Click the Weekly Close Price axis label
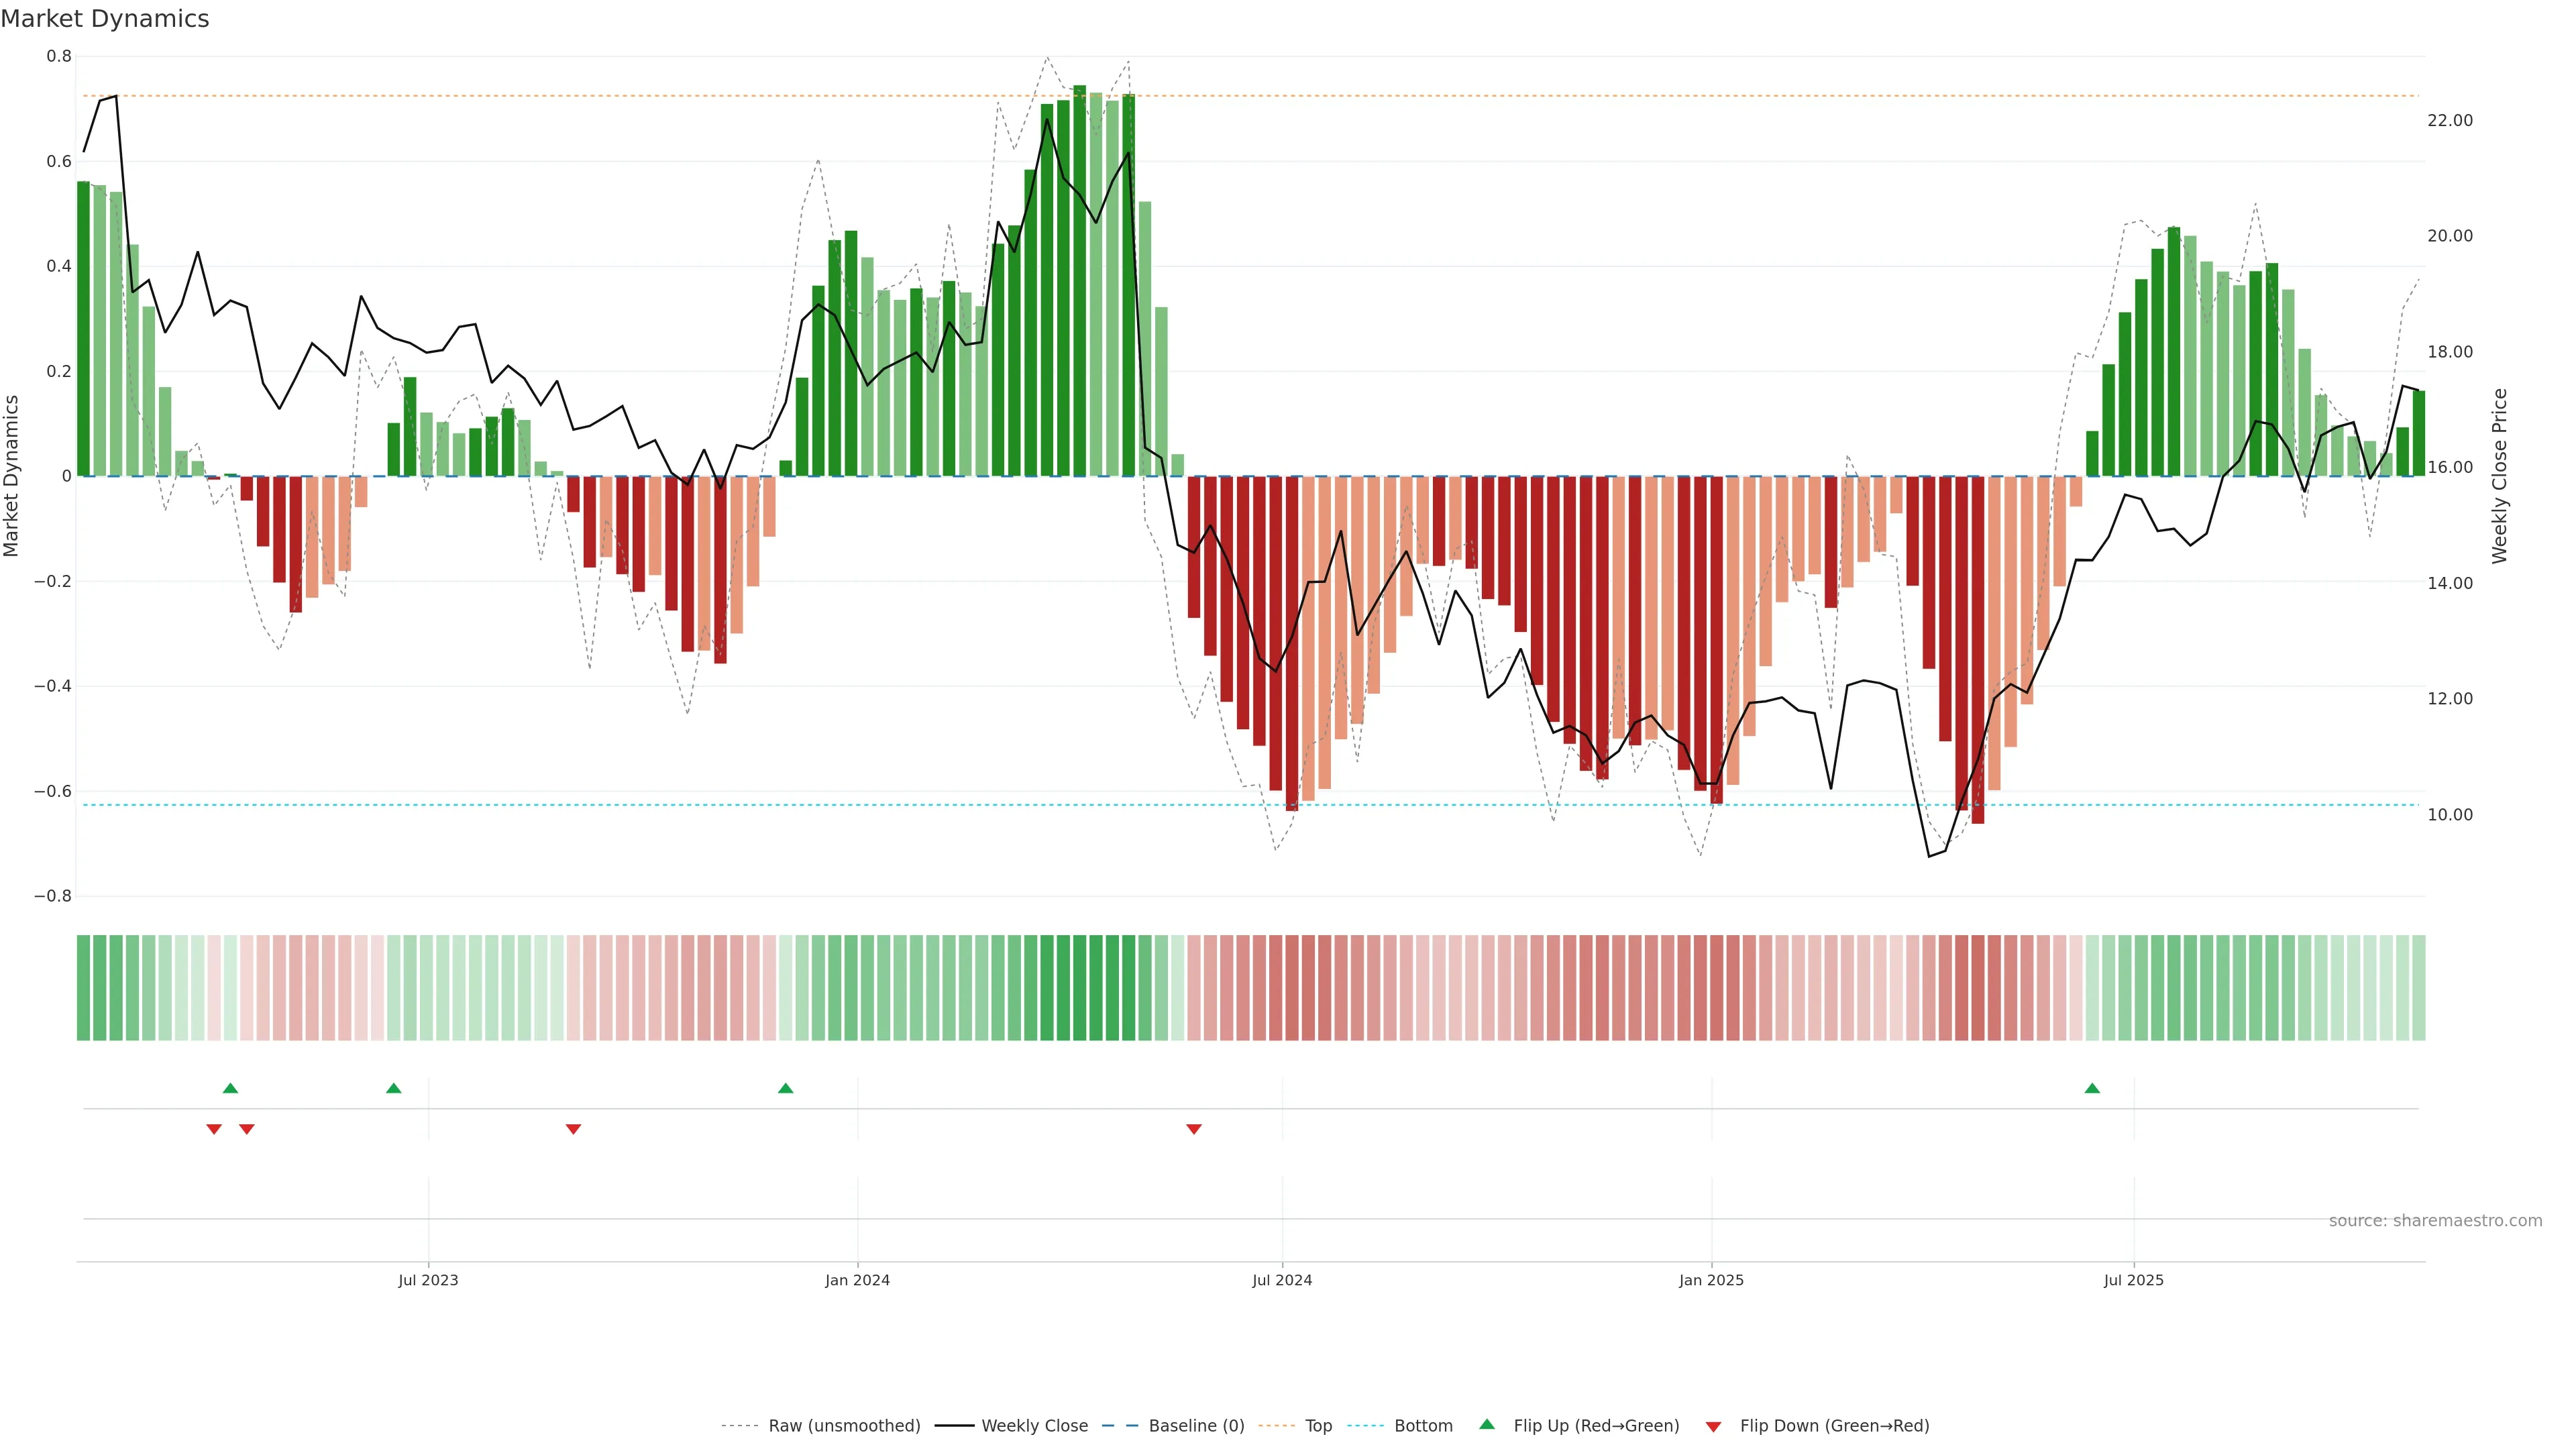The height and width of the screenshot is (1449, 2576). [2500, 476]
